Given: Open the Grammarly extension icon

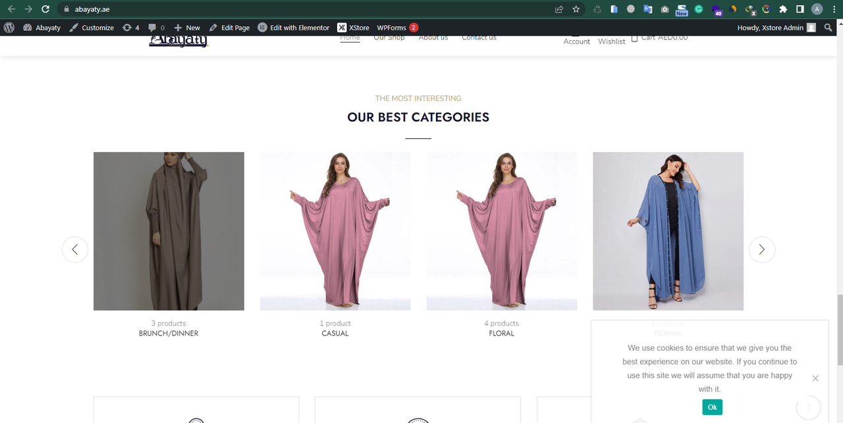Looking at the screenshot, I should click(699, 9).
